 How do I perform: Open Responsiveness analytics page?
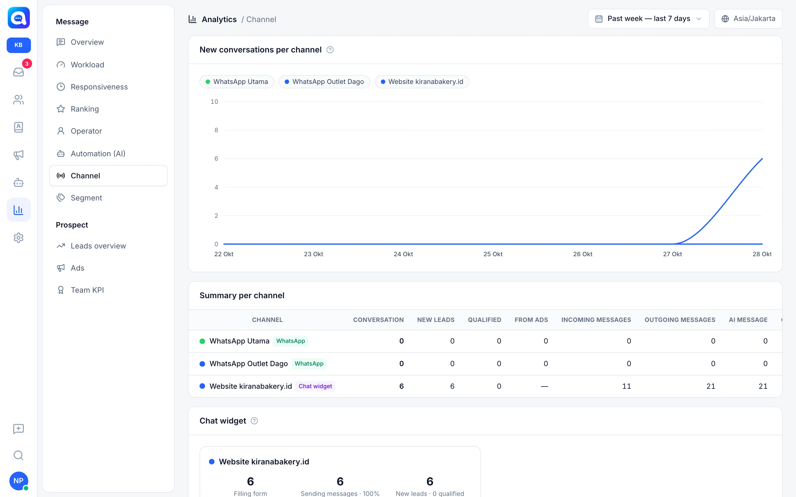(x=108, y=87)
